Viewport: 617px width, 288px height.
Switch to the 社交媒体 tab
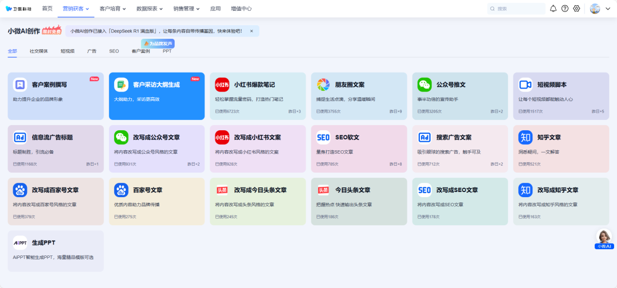pyautogui.click(x=39, y=51)
